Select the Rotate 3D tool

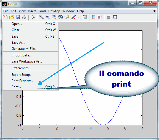(60, 17)
